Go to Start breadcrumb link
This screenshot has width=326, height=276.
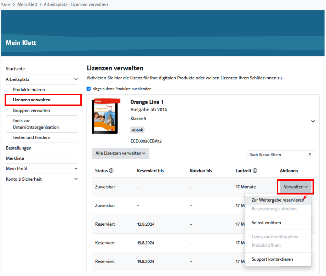6,5
